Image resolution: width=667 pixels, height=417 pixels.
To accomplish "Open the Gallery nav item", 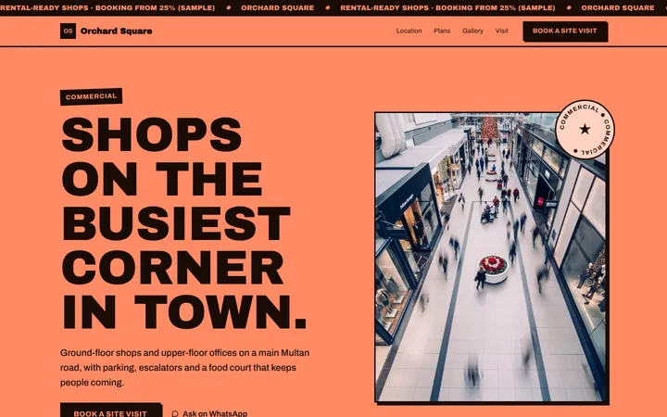I will 472,31.
